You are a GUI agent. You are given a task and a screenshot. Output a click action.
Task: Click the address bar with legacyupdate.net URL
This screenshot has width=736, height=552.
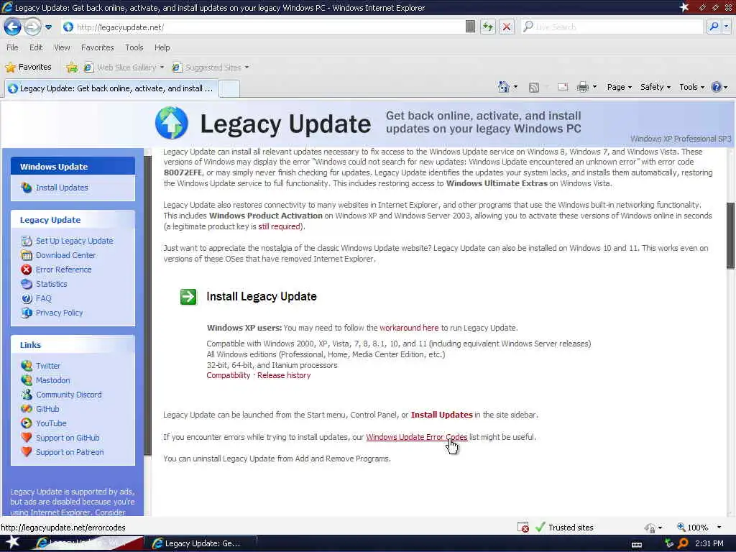pos(263,27)
